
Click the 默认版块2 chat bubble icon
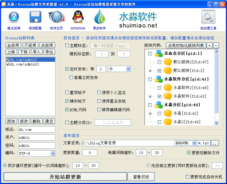pos(168,62)
